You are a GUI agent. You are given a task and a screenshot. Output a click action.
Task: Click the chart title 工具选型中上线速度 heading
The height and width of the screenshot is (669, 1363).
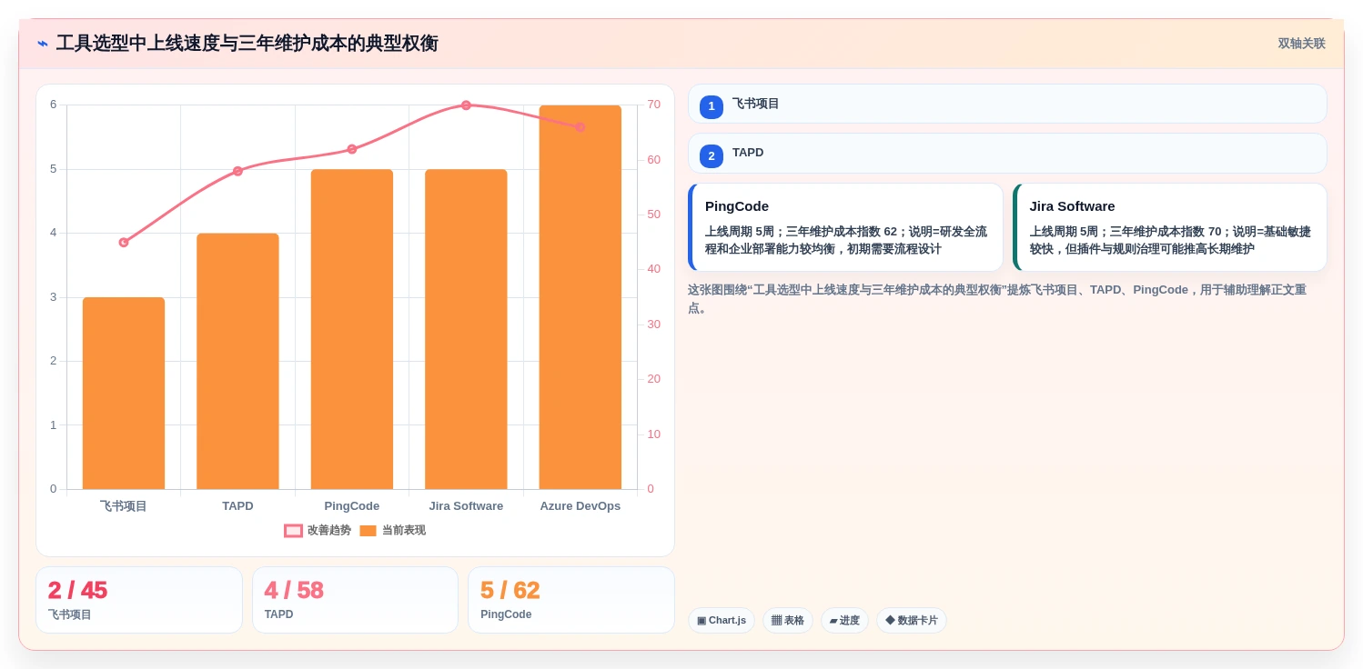[x=247, y=44]
